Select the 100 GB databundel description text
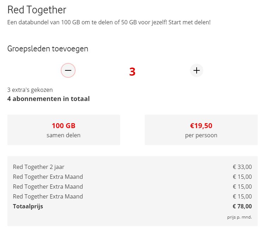Screen dimensions: 263x227 (x=109, y=23)
